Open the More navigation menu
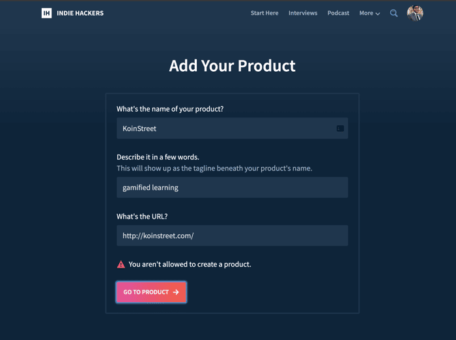This screenshot has width=456, height=340. (369, 13)
